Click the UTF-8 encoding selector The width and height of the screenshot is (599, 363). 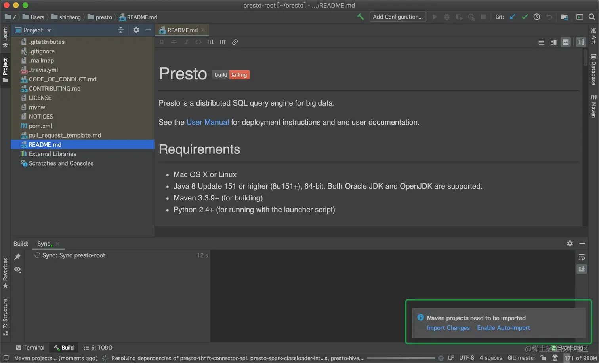coord(467,358)
